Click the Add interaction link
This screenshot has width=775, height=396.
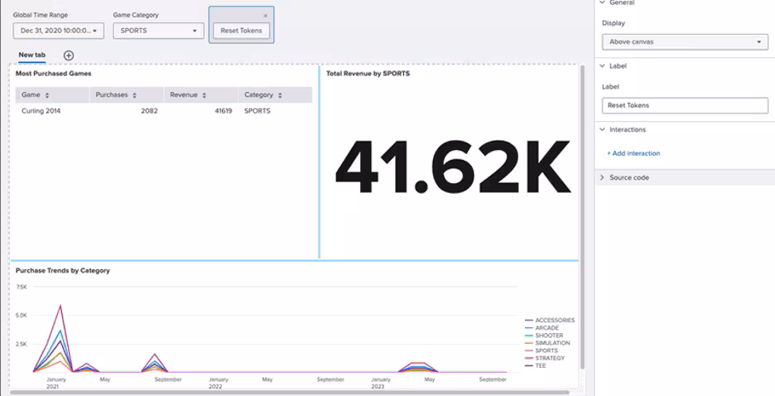[633, 153]
